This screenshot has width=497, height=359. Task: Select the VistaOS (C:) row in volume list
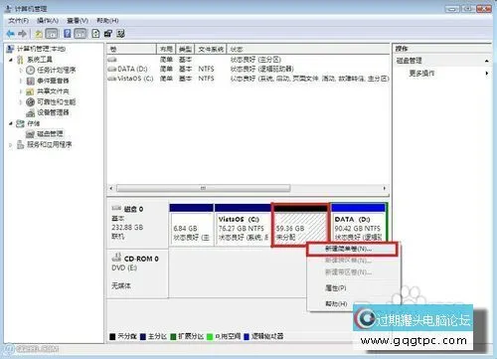[248, 79]
